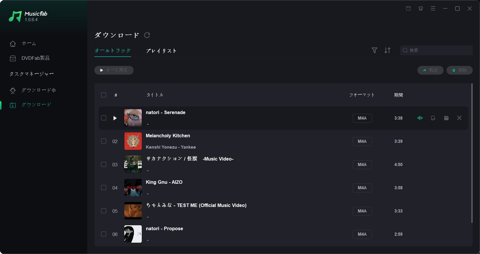Open the filter funnel icon
Screen dimensions: 480x254
coord(375,50)
